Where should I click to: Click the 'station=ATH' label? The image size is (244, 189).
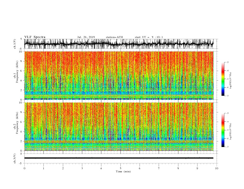click(x=114, y=37)
